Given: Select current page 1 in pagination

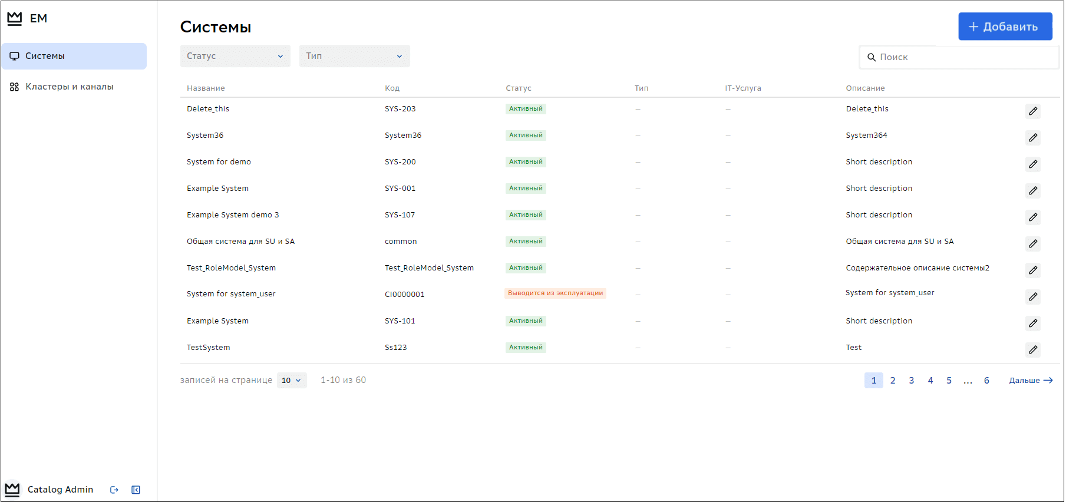Looking at the screenshot, I should pos(874,381).
